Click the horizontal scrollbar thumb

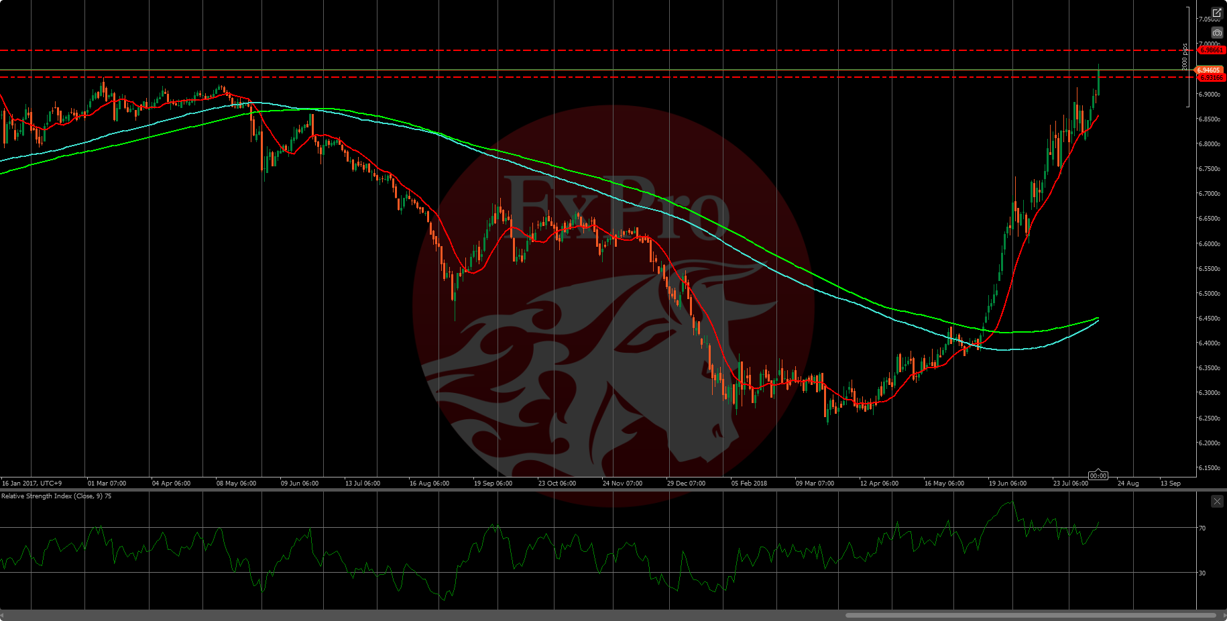1031,615
